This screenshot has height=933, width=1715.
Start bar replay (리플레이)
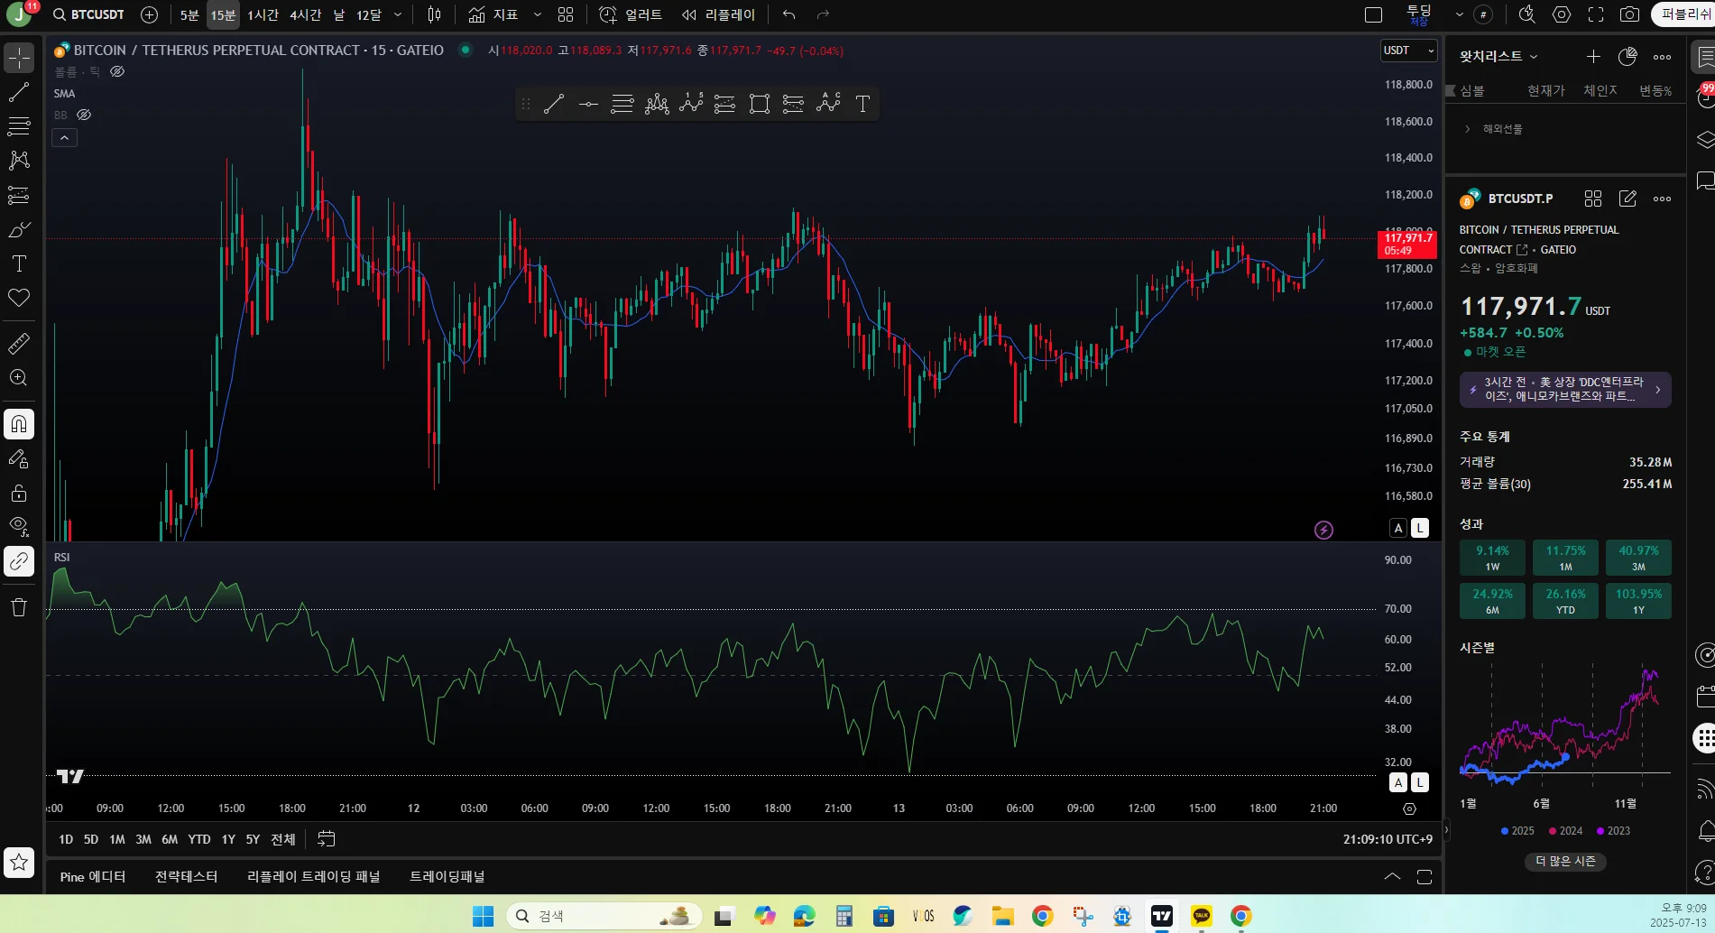tap(719, 14)
